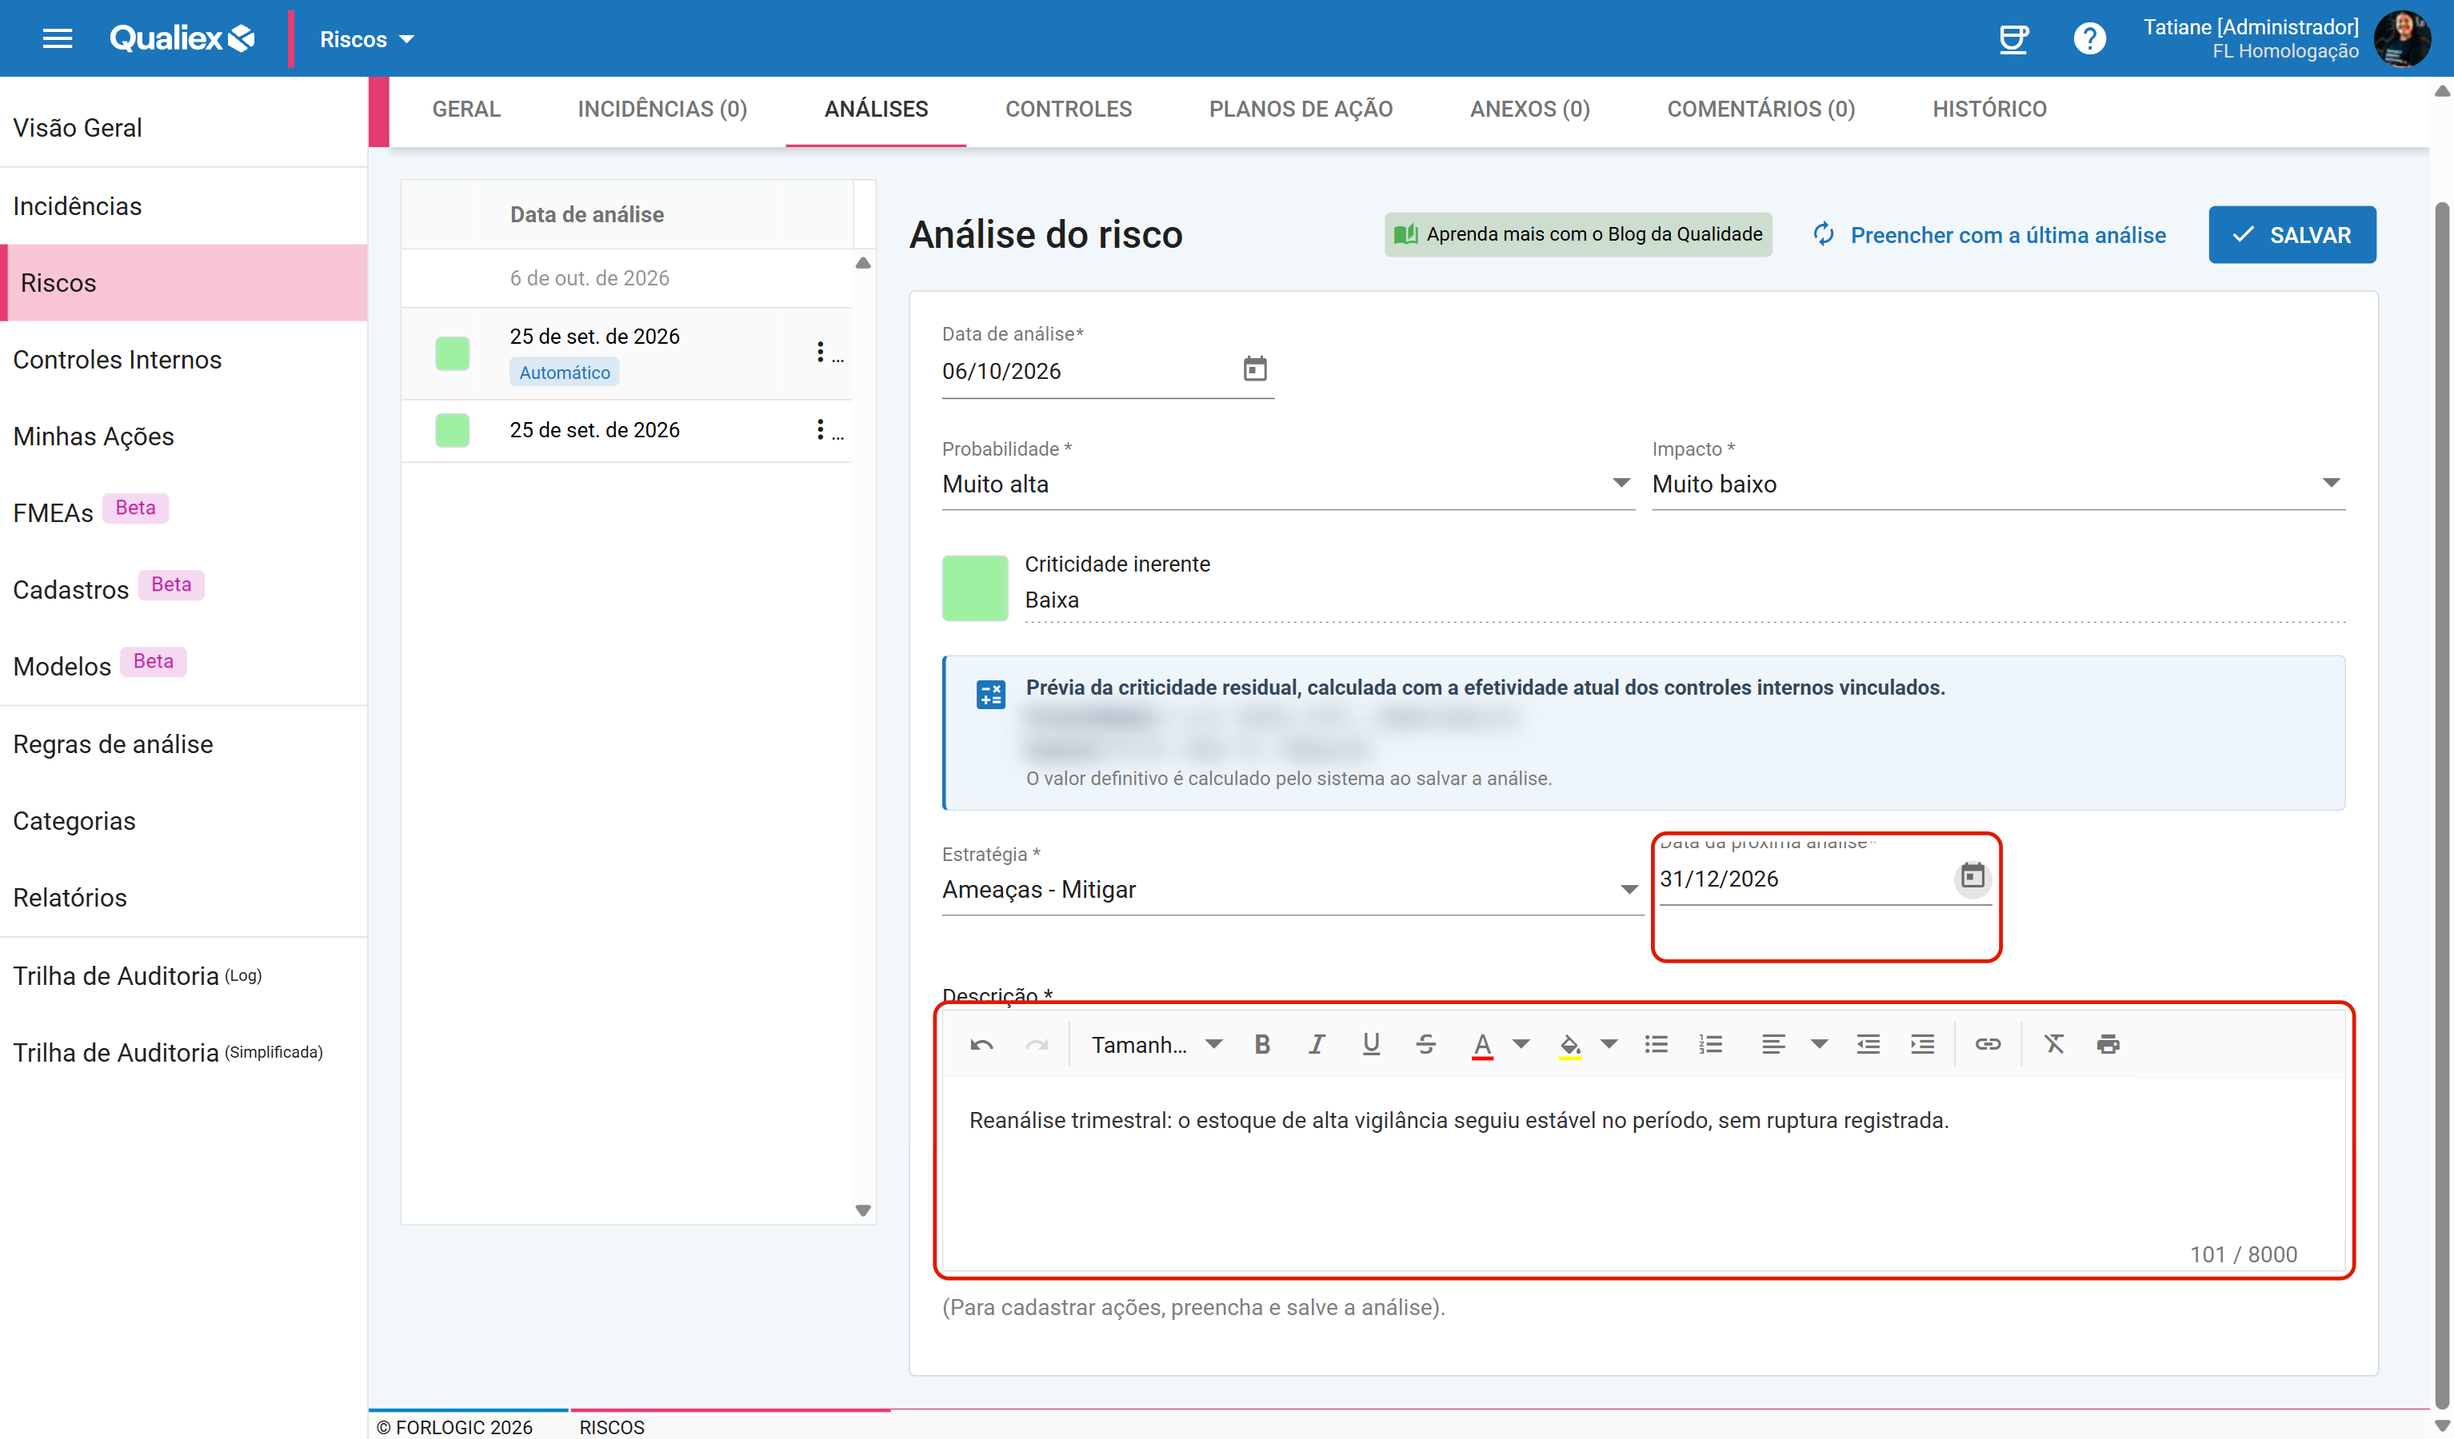Open the font size Tamanh... dropdown
The height and width of the screenshot is (1439, 2454).
point(1155,1045)
